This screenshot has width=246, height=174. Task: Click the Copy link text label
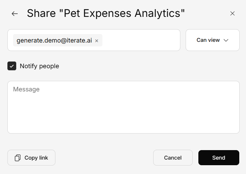[36, 158]
